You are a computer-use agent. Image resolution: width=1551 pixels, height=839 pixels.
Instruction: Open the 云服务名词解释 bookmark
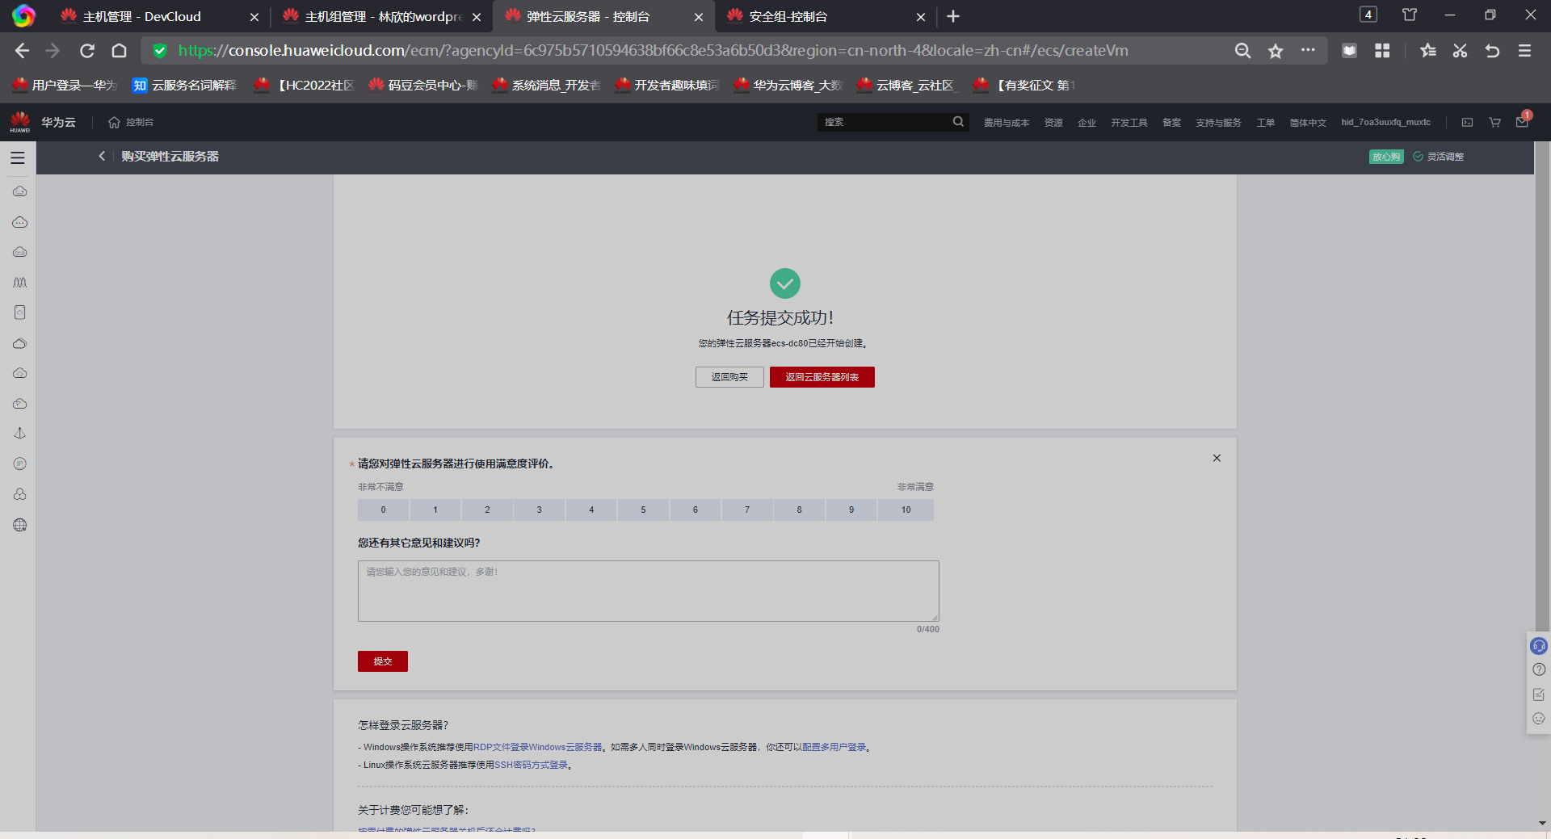(185, 85)
